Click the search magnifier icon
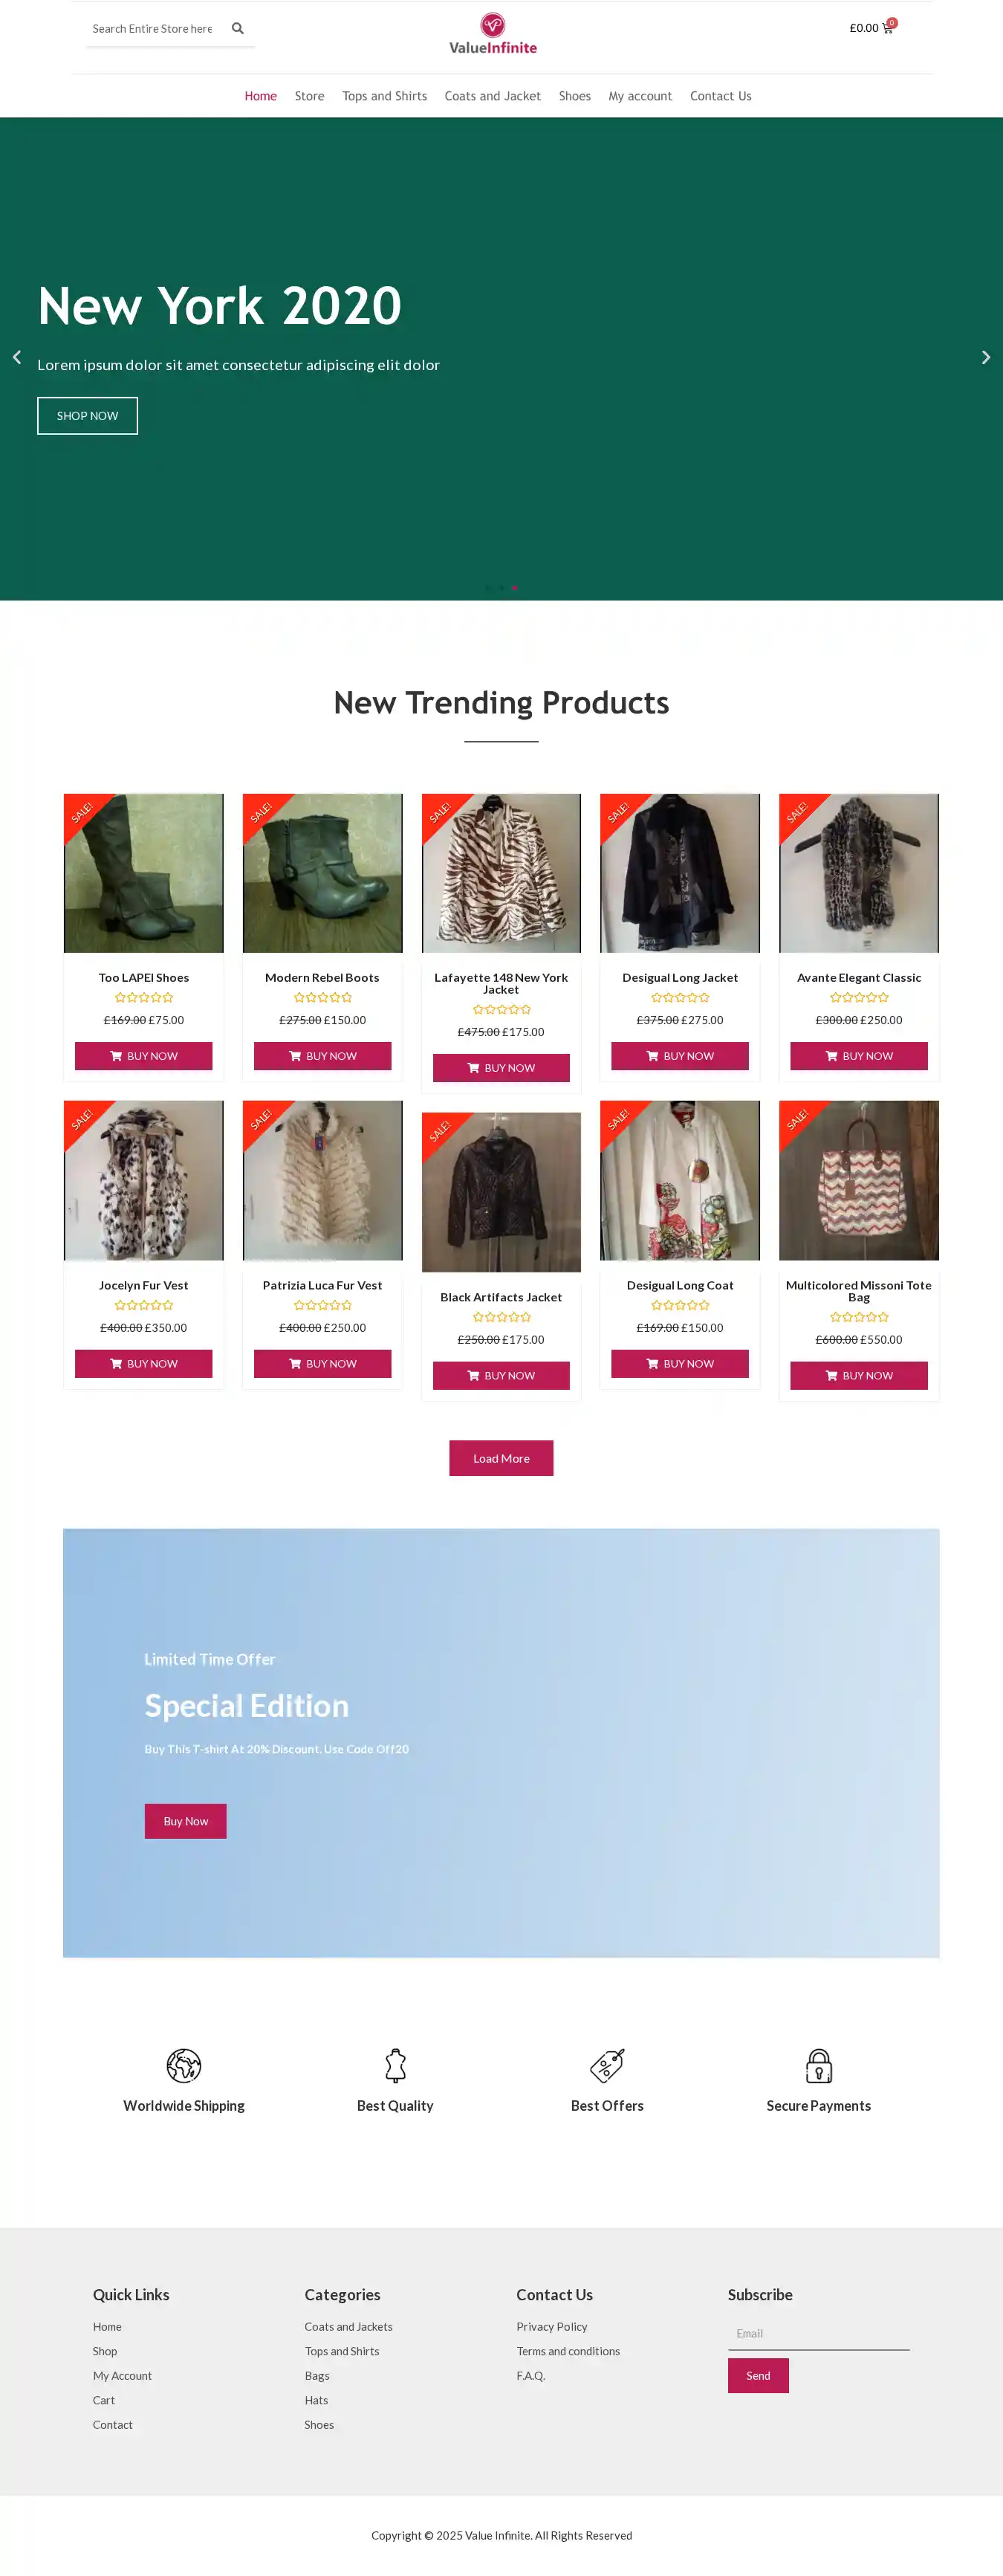 (x=238, y=29)
